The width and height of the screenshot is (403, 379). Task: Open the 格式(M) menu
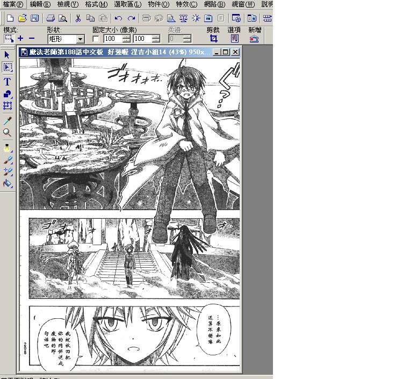tap(96, 4)
